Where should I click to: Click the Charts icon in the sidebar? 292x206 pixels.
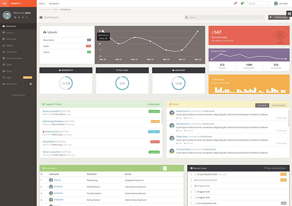pos(4,71)
